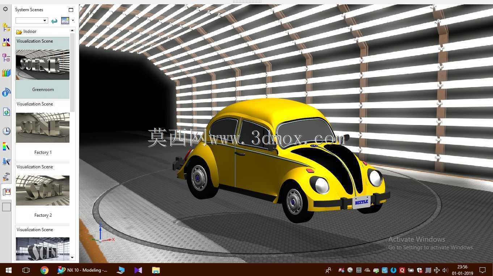Click the scenes list scroll-down arrow
The height and width of the screenshot is (276, 493).
pyautogui.click(x=72, y=258)
